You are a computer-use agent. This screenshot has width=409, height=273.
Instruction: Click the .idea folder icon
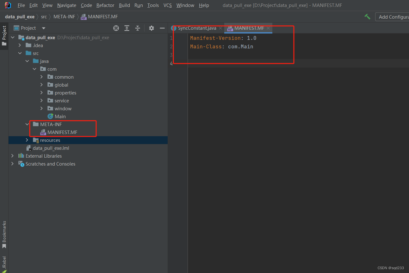tap(28, 45)
